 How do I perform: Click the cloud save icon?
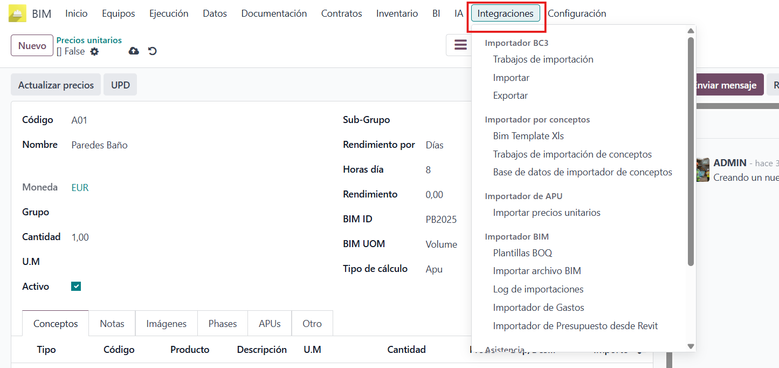[134, 51]
